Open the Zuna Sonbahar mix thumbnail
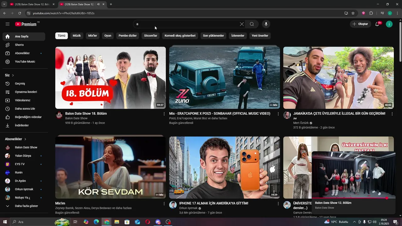 pos(224,78)
